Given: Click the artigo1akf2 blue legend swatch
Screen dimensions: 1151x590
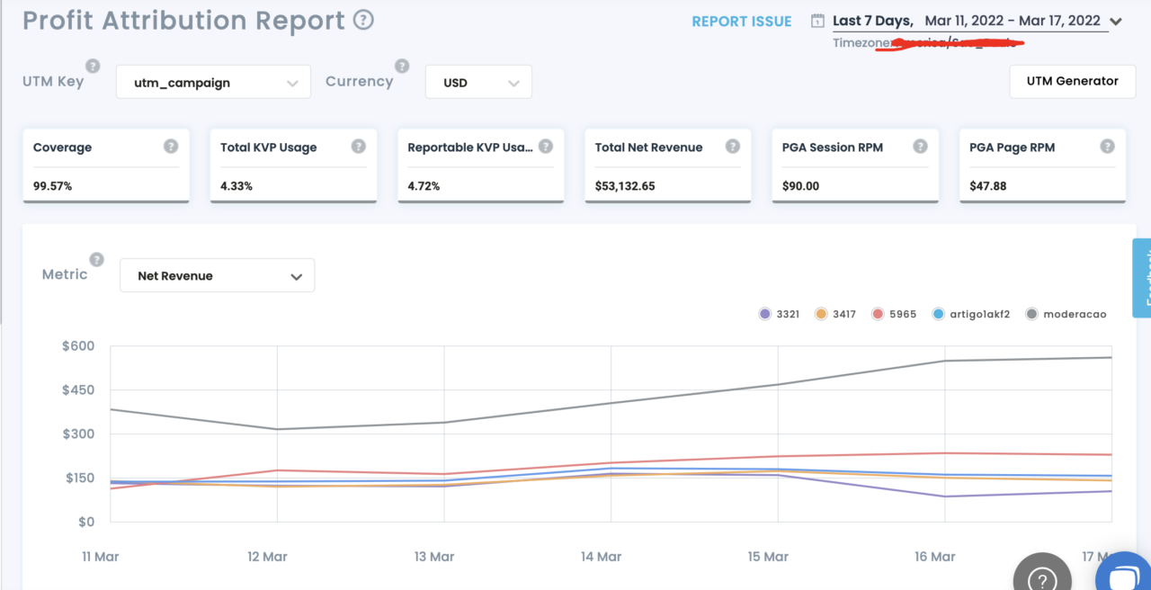Looking at the screenshot, I should (938, 314).
